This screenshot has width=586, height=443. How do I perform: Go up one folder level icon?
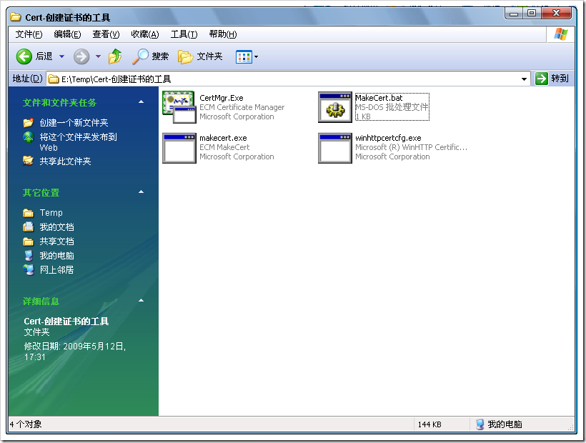(x=115, y=56)
